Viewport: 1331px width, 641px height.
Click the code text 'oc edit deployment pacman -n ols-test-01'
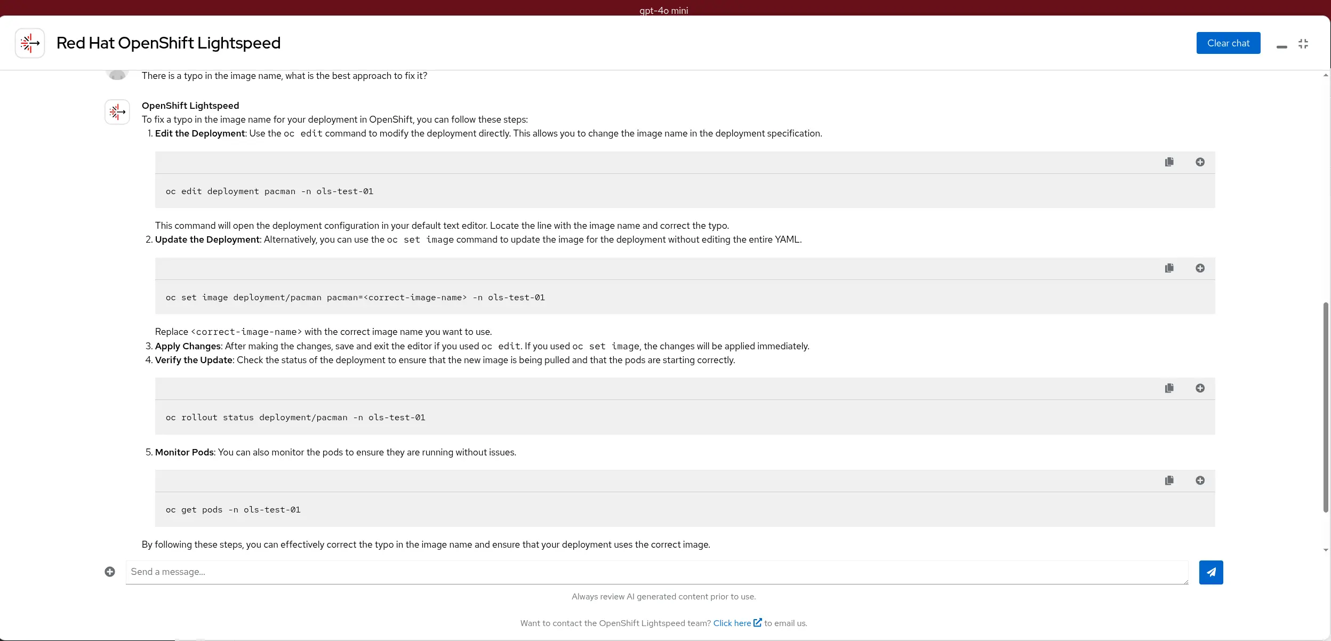click(x=269, y=191)
